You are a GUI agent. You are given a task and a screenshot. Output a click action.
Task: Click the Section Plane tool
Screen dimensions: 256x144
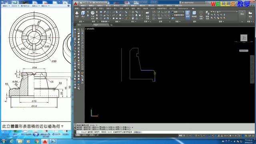tap(147, 15)
